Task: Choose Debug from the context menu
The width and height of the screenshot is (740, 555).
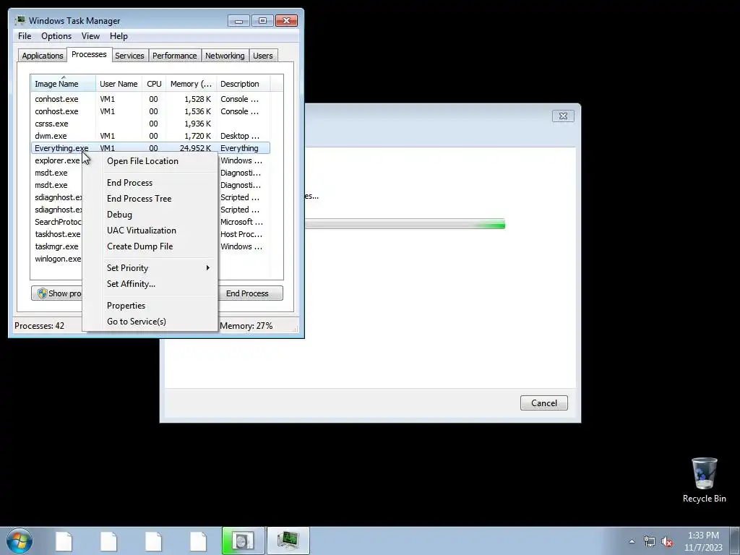Action: click(119, 214)
